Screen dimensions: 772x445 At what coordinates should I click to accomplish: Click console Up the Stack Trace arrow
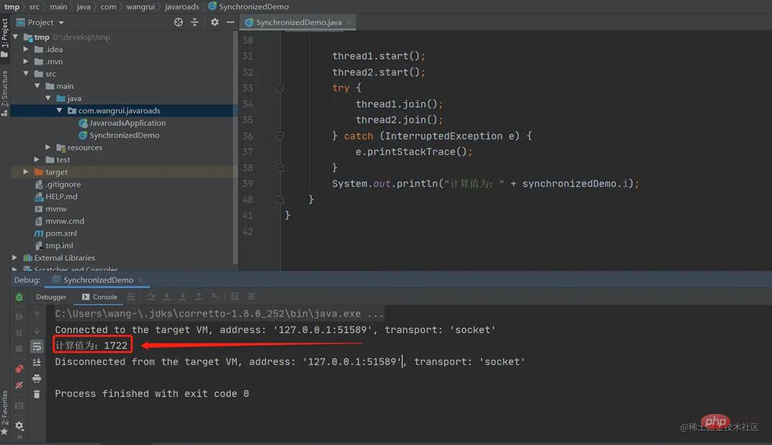point(37,314)
